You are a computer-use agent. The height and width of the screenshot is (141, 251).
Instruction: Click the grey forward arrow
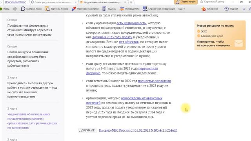pos(15,9)
